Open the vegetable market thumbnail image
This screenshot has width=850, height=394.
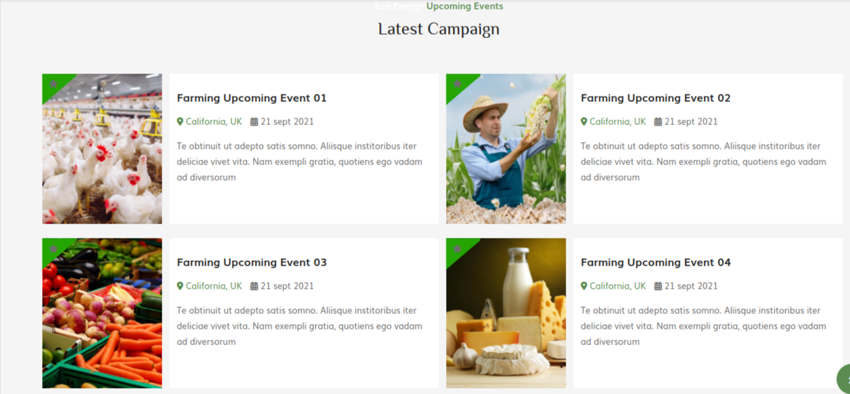(102, 313)
